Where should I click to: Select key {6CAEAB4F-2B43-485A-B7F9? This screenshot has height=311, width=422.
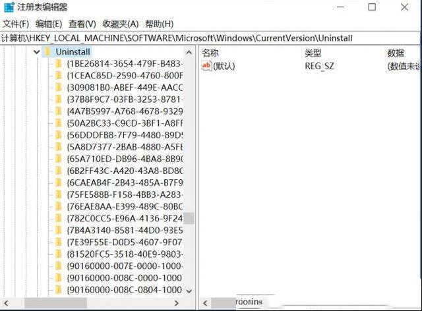point(125,183)
